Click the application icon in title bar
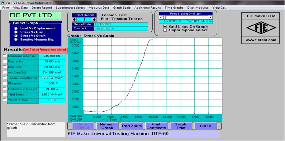The height and width of the screenshot is (141, 285). coord(3,3)
